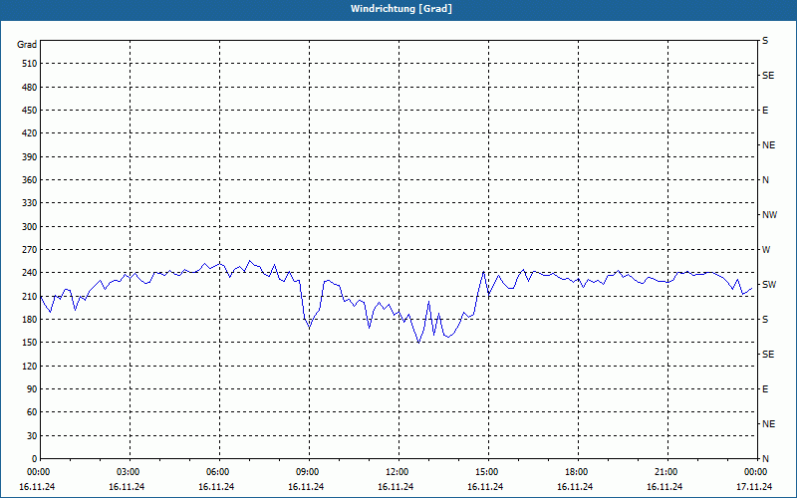Screen dimensions: 797x498
Task: Click the 15:00 time label
Action: tap(487, 472)
